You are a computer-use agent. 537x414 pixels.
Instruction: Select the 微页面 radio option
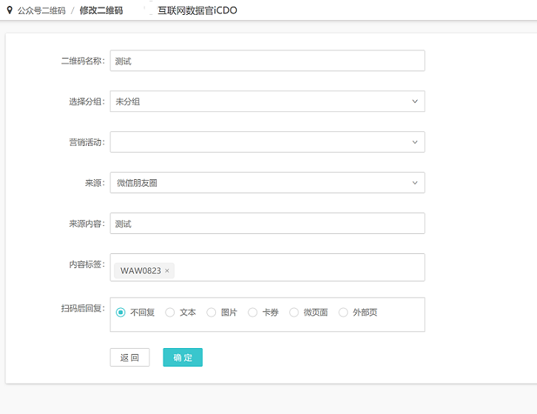(294, 313)
